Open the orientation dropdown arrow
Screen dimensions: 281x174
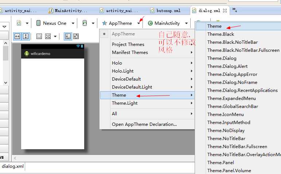[x=93, y=23]
